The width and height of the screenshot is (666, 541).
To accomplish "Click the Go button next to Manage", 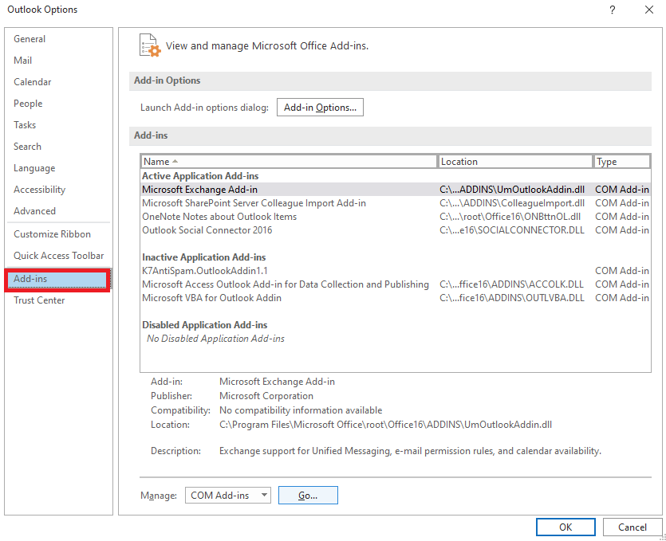I will coord(308,496).
